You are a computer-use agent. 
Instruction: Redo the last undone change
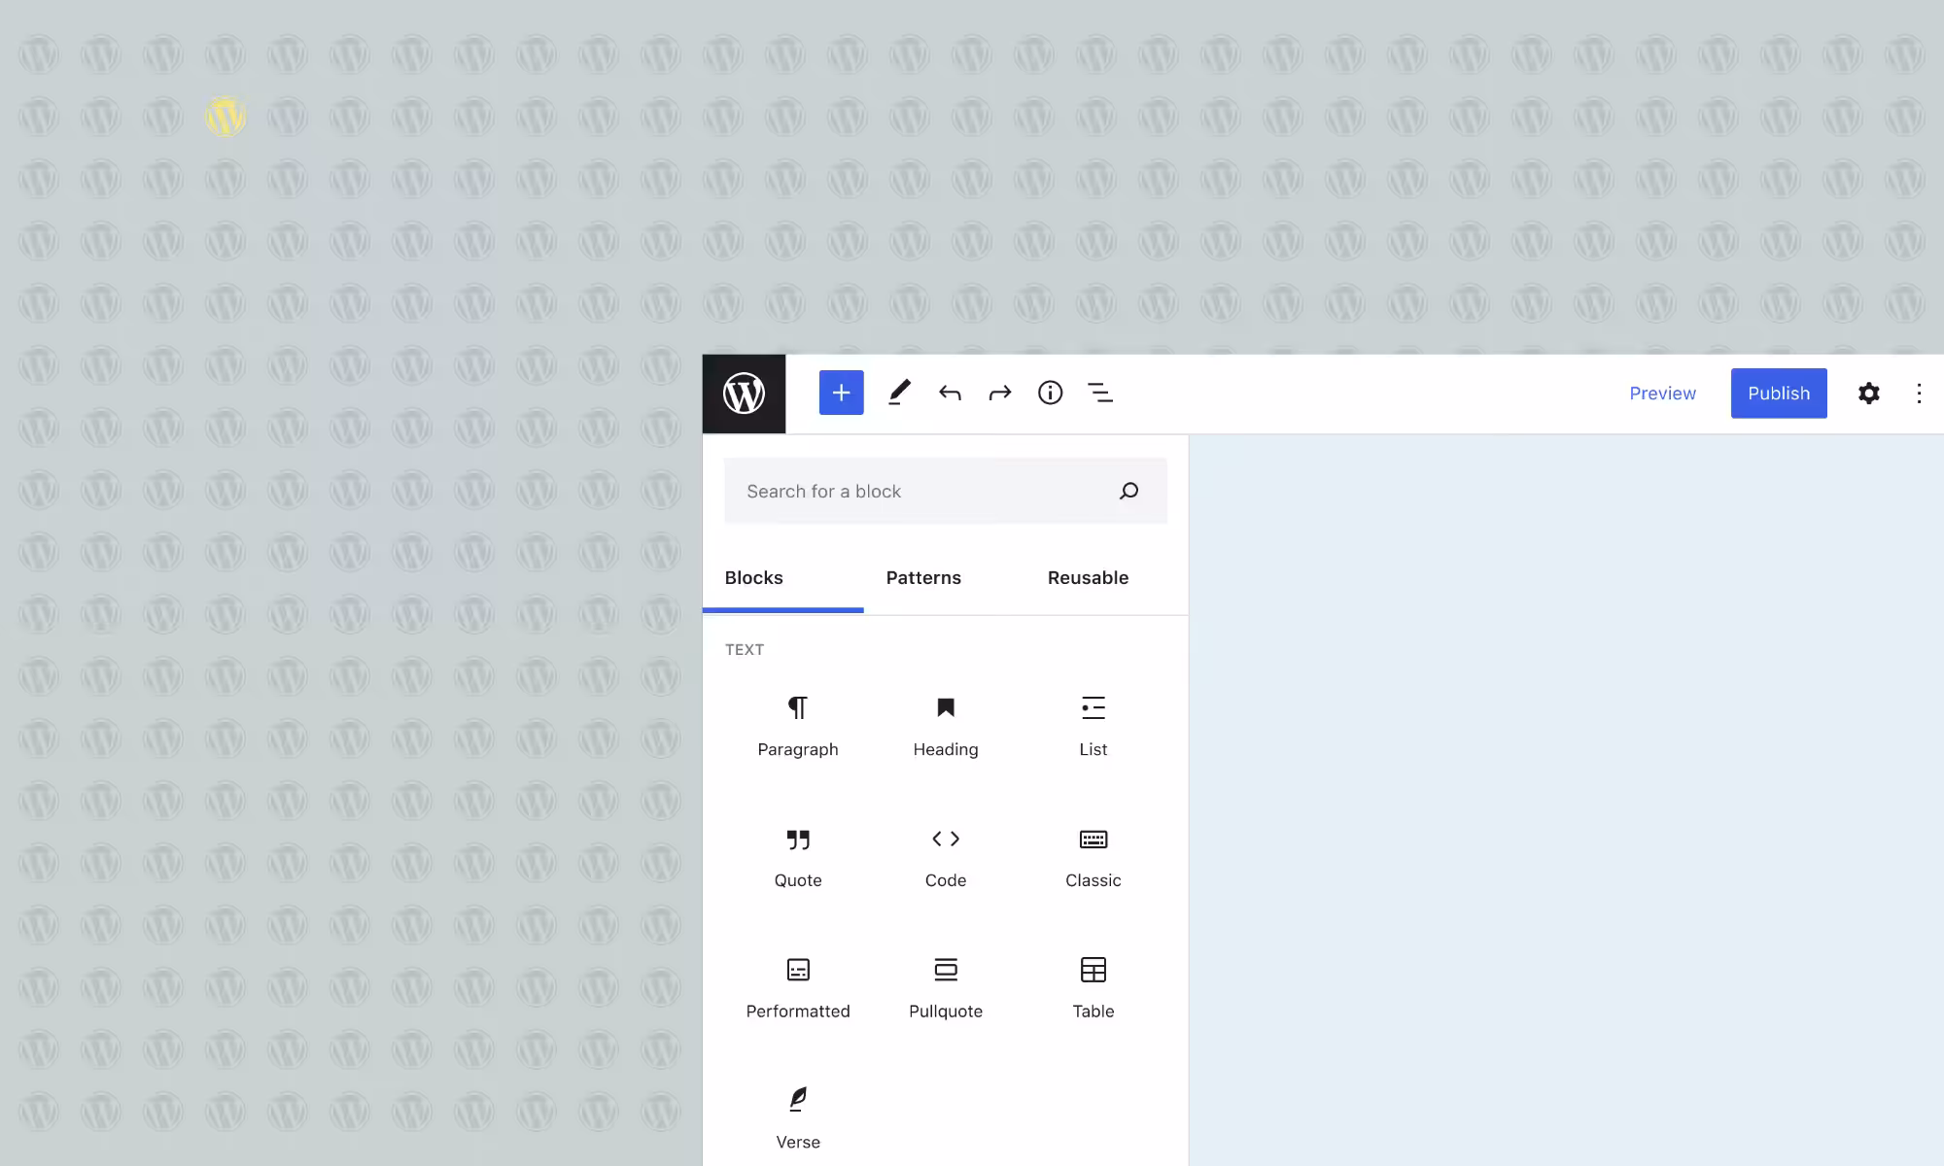(1000, 393)
